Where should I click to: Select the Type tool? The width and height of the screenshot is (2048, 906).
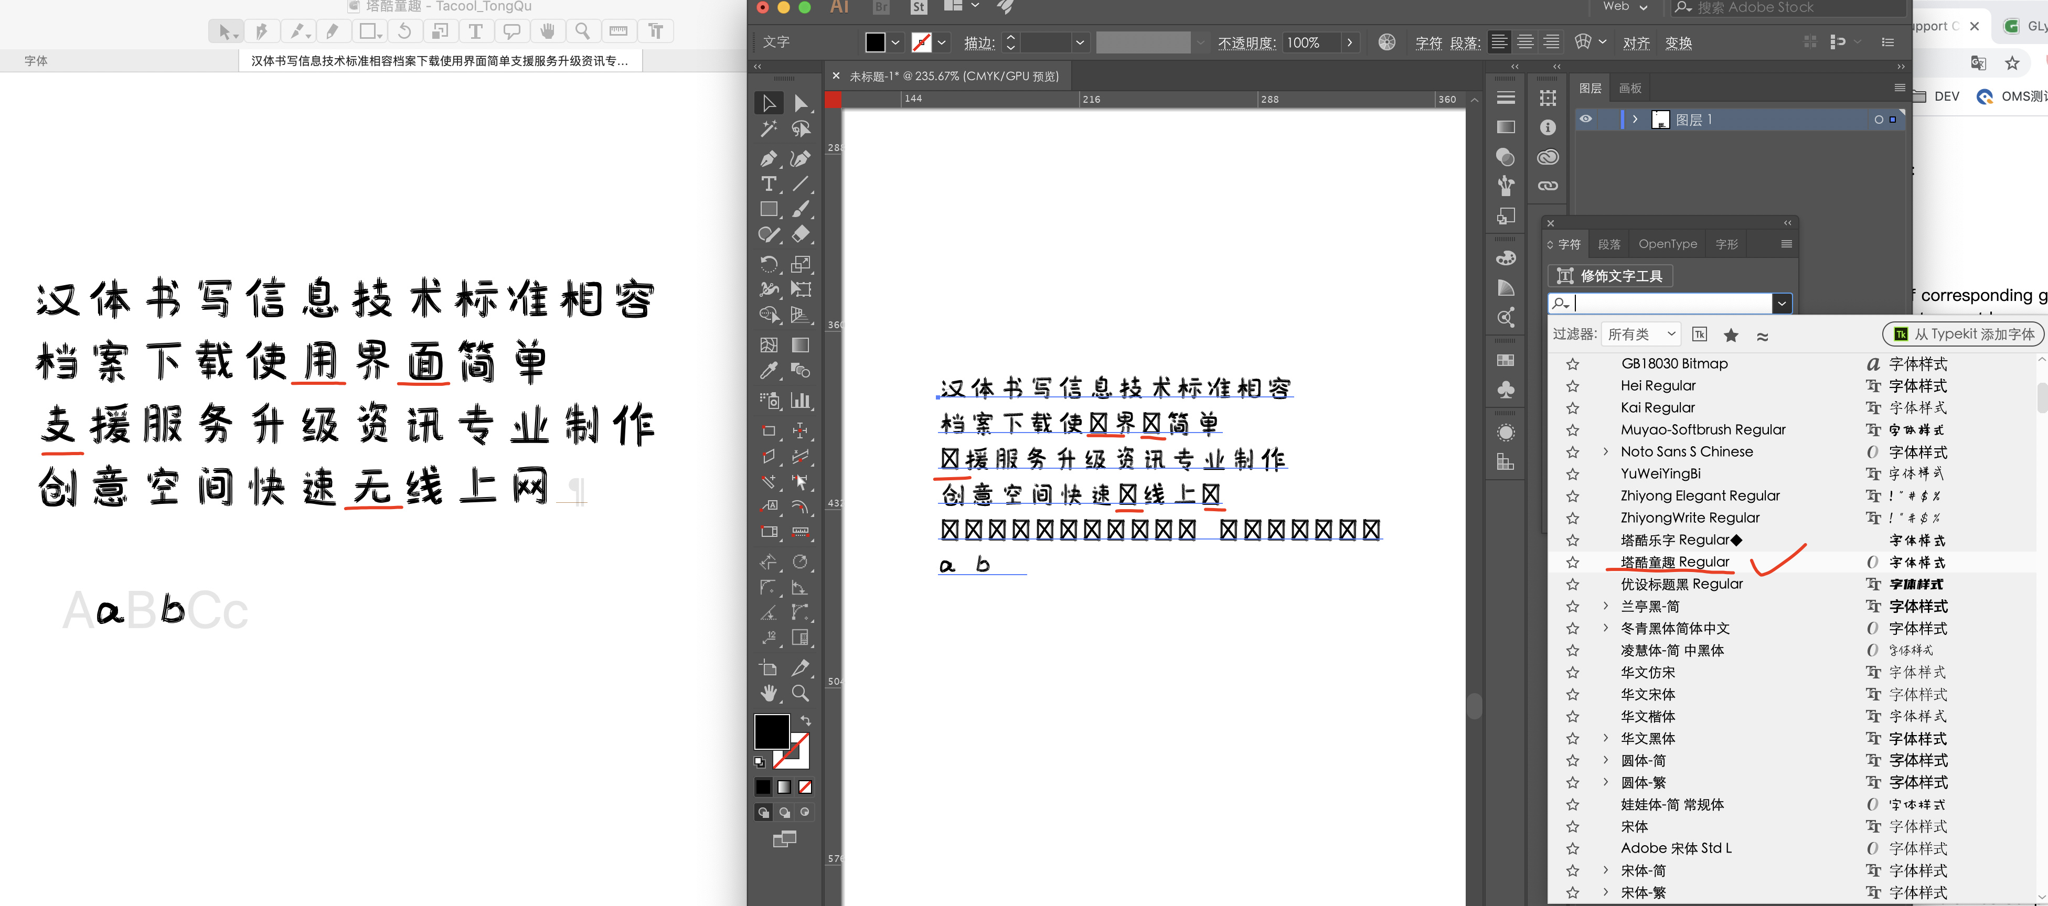tap(768, 184)
